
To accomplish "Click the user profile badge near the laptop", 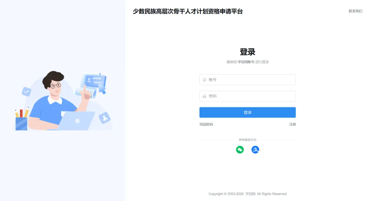I will pos(104,118).
